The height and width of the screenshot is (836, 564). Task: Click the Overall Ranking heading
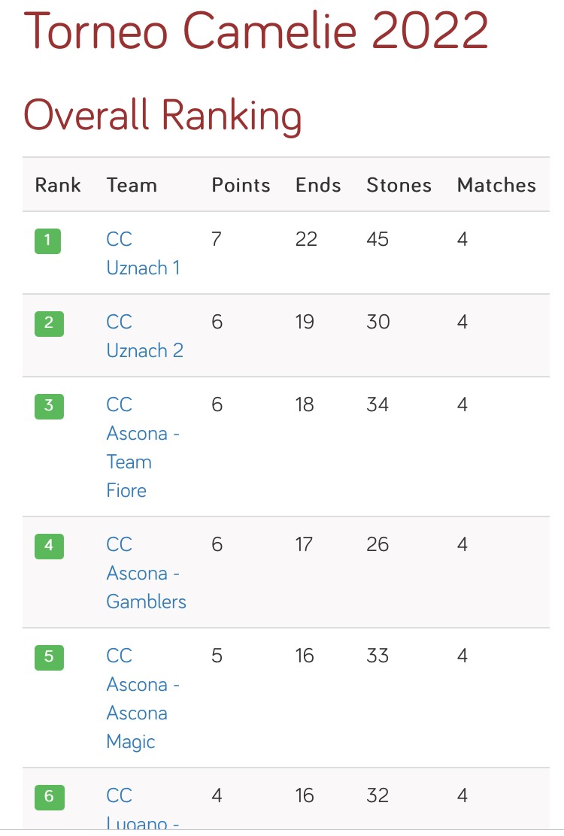pyautogui.click(x=162, y=115)
